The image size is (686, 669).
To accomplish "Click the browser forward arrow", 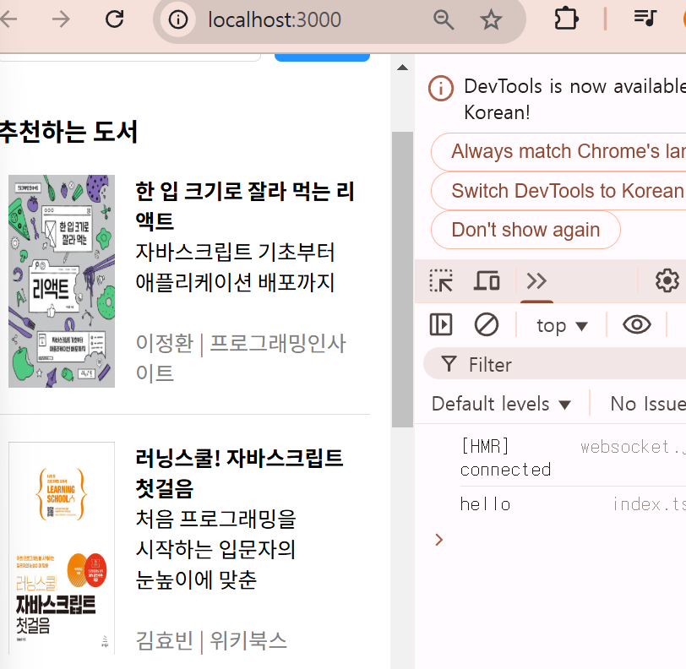I will pyautogui.click(x=61, y=19).
